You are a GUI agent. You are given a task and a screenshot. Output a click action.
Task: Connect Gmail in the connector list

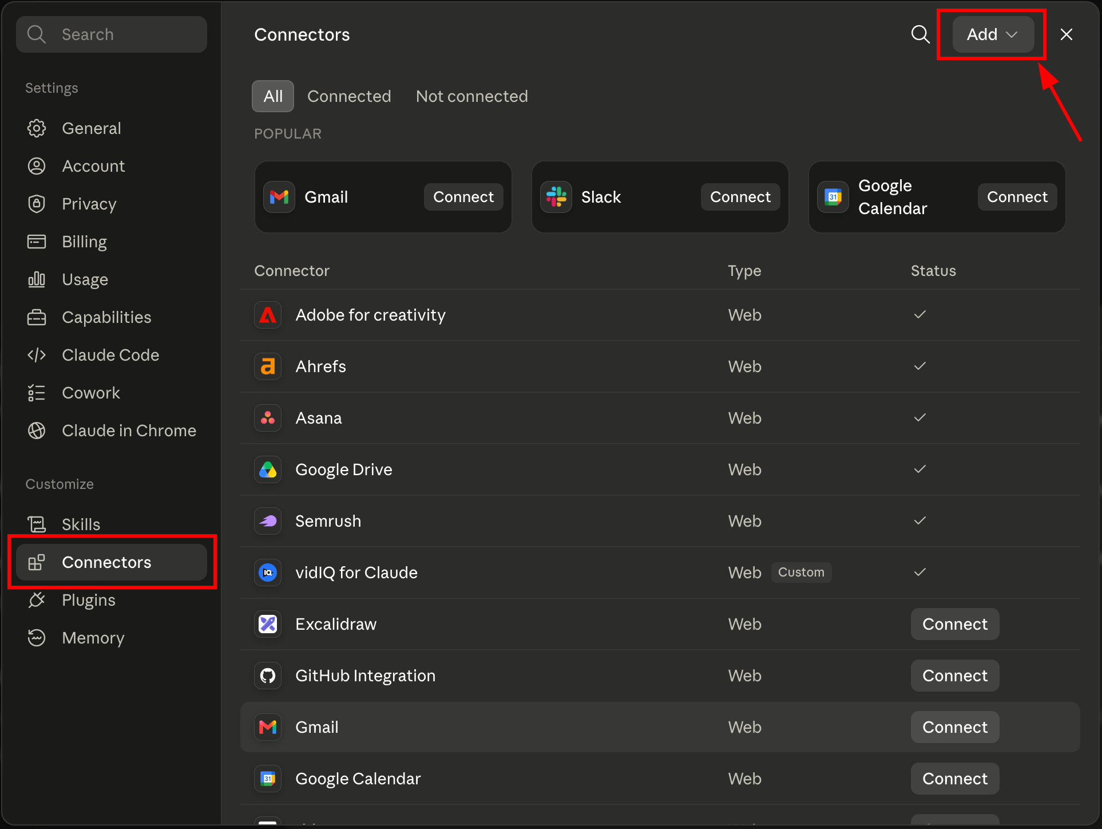coord(955,727)
